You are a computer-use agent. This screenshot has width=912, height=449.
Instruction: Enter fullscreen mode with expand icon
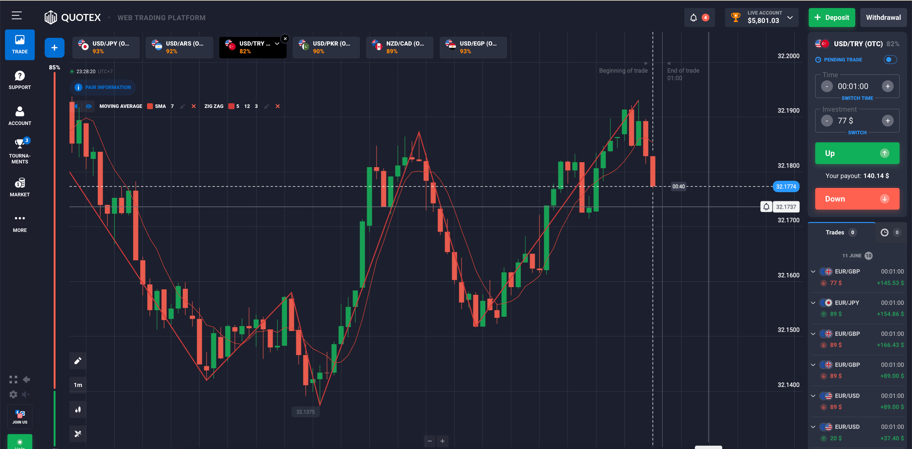point(13,380)
